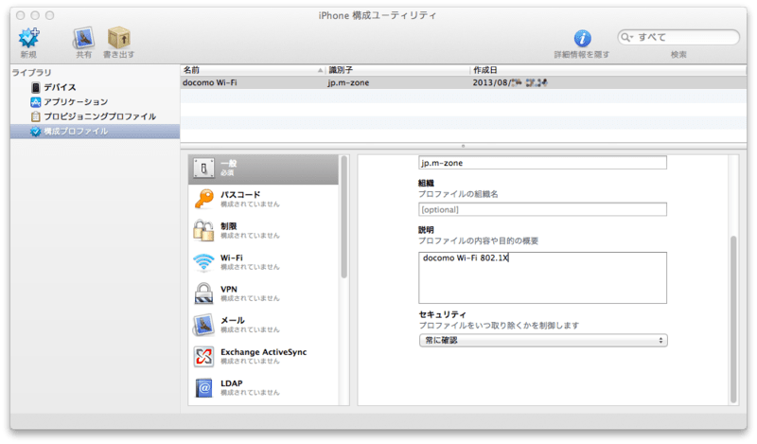Viewport: 757px width, 444px height.
Task: Click the プロビジョニングプロファイル clipboard icon
Action: click(x=35, y=116)
